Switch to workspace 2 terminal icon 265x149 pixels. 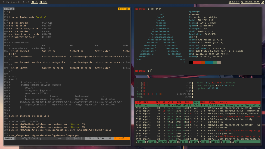point(13,2)
